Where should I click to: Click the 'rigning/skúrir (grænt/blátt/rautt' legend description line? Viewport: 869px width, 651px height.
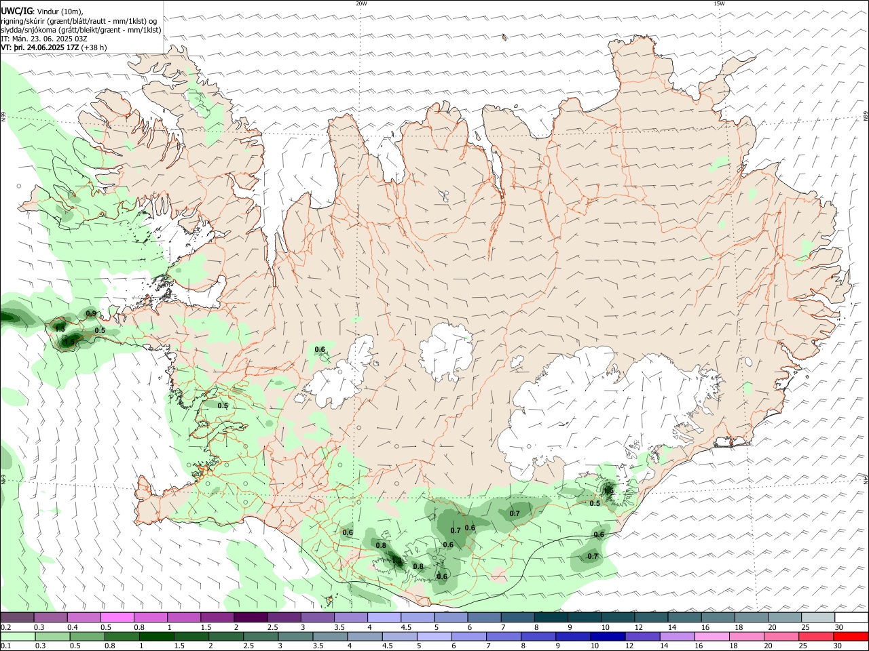[x=79, y=21]
